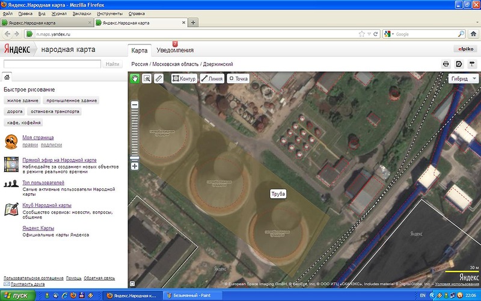The width and height of the screenshot is (481, 301).
Task: Switch to the Уведомления tab
Action: [175, 51]
